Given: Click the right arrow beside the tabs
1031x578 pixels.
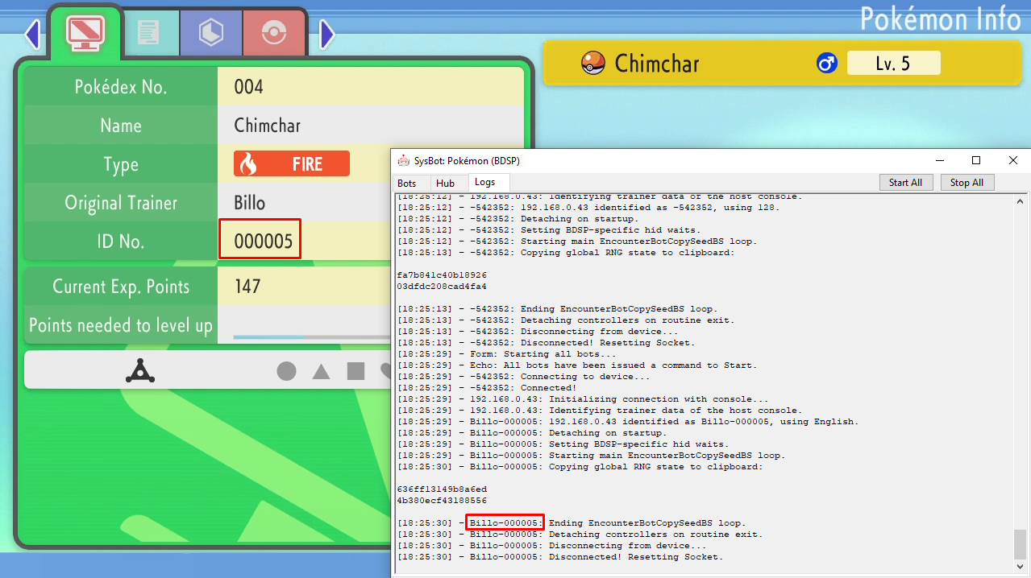Looking at the screenshot, I should click(327, 34).
